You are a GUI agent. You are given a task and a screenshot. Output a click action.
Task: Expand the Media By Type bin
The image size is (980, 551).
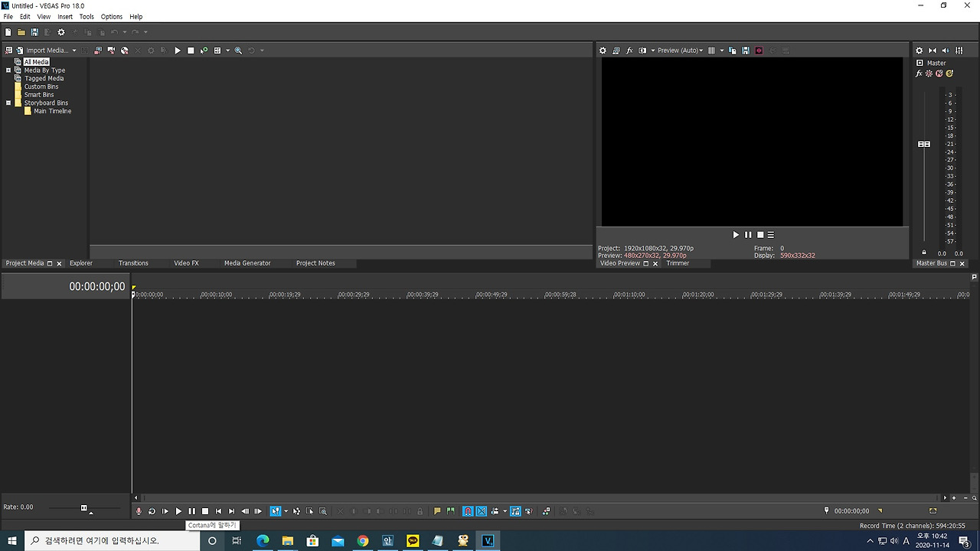[x=8, y=70]
